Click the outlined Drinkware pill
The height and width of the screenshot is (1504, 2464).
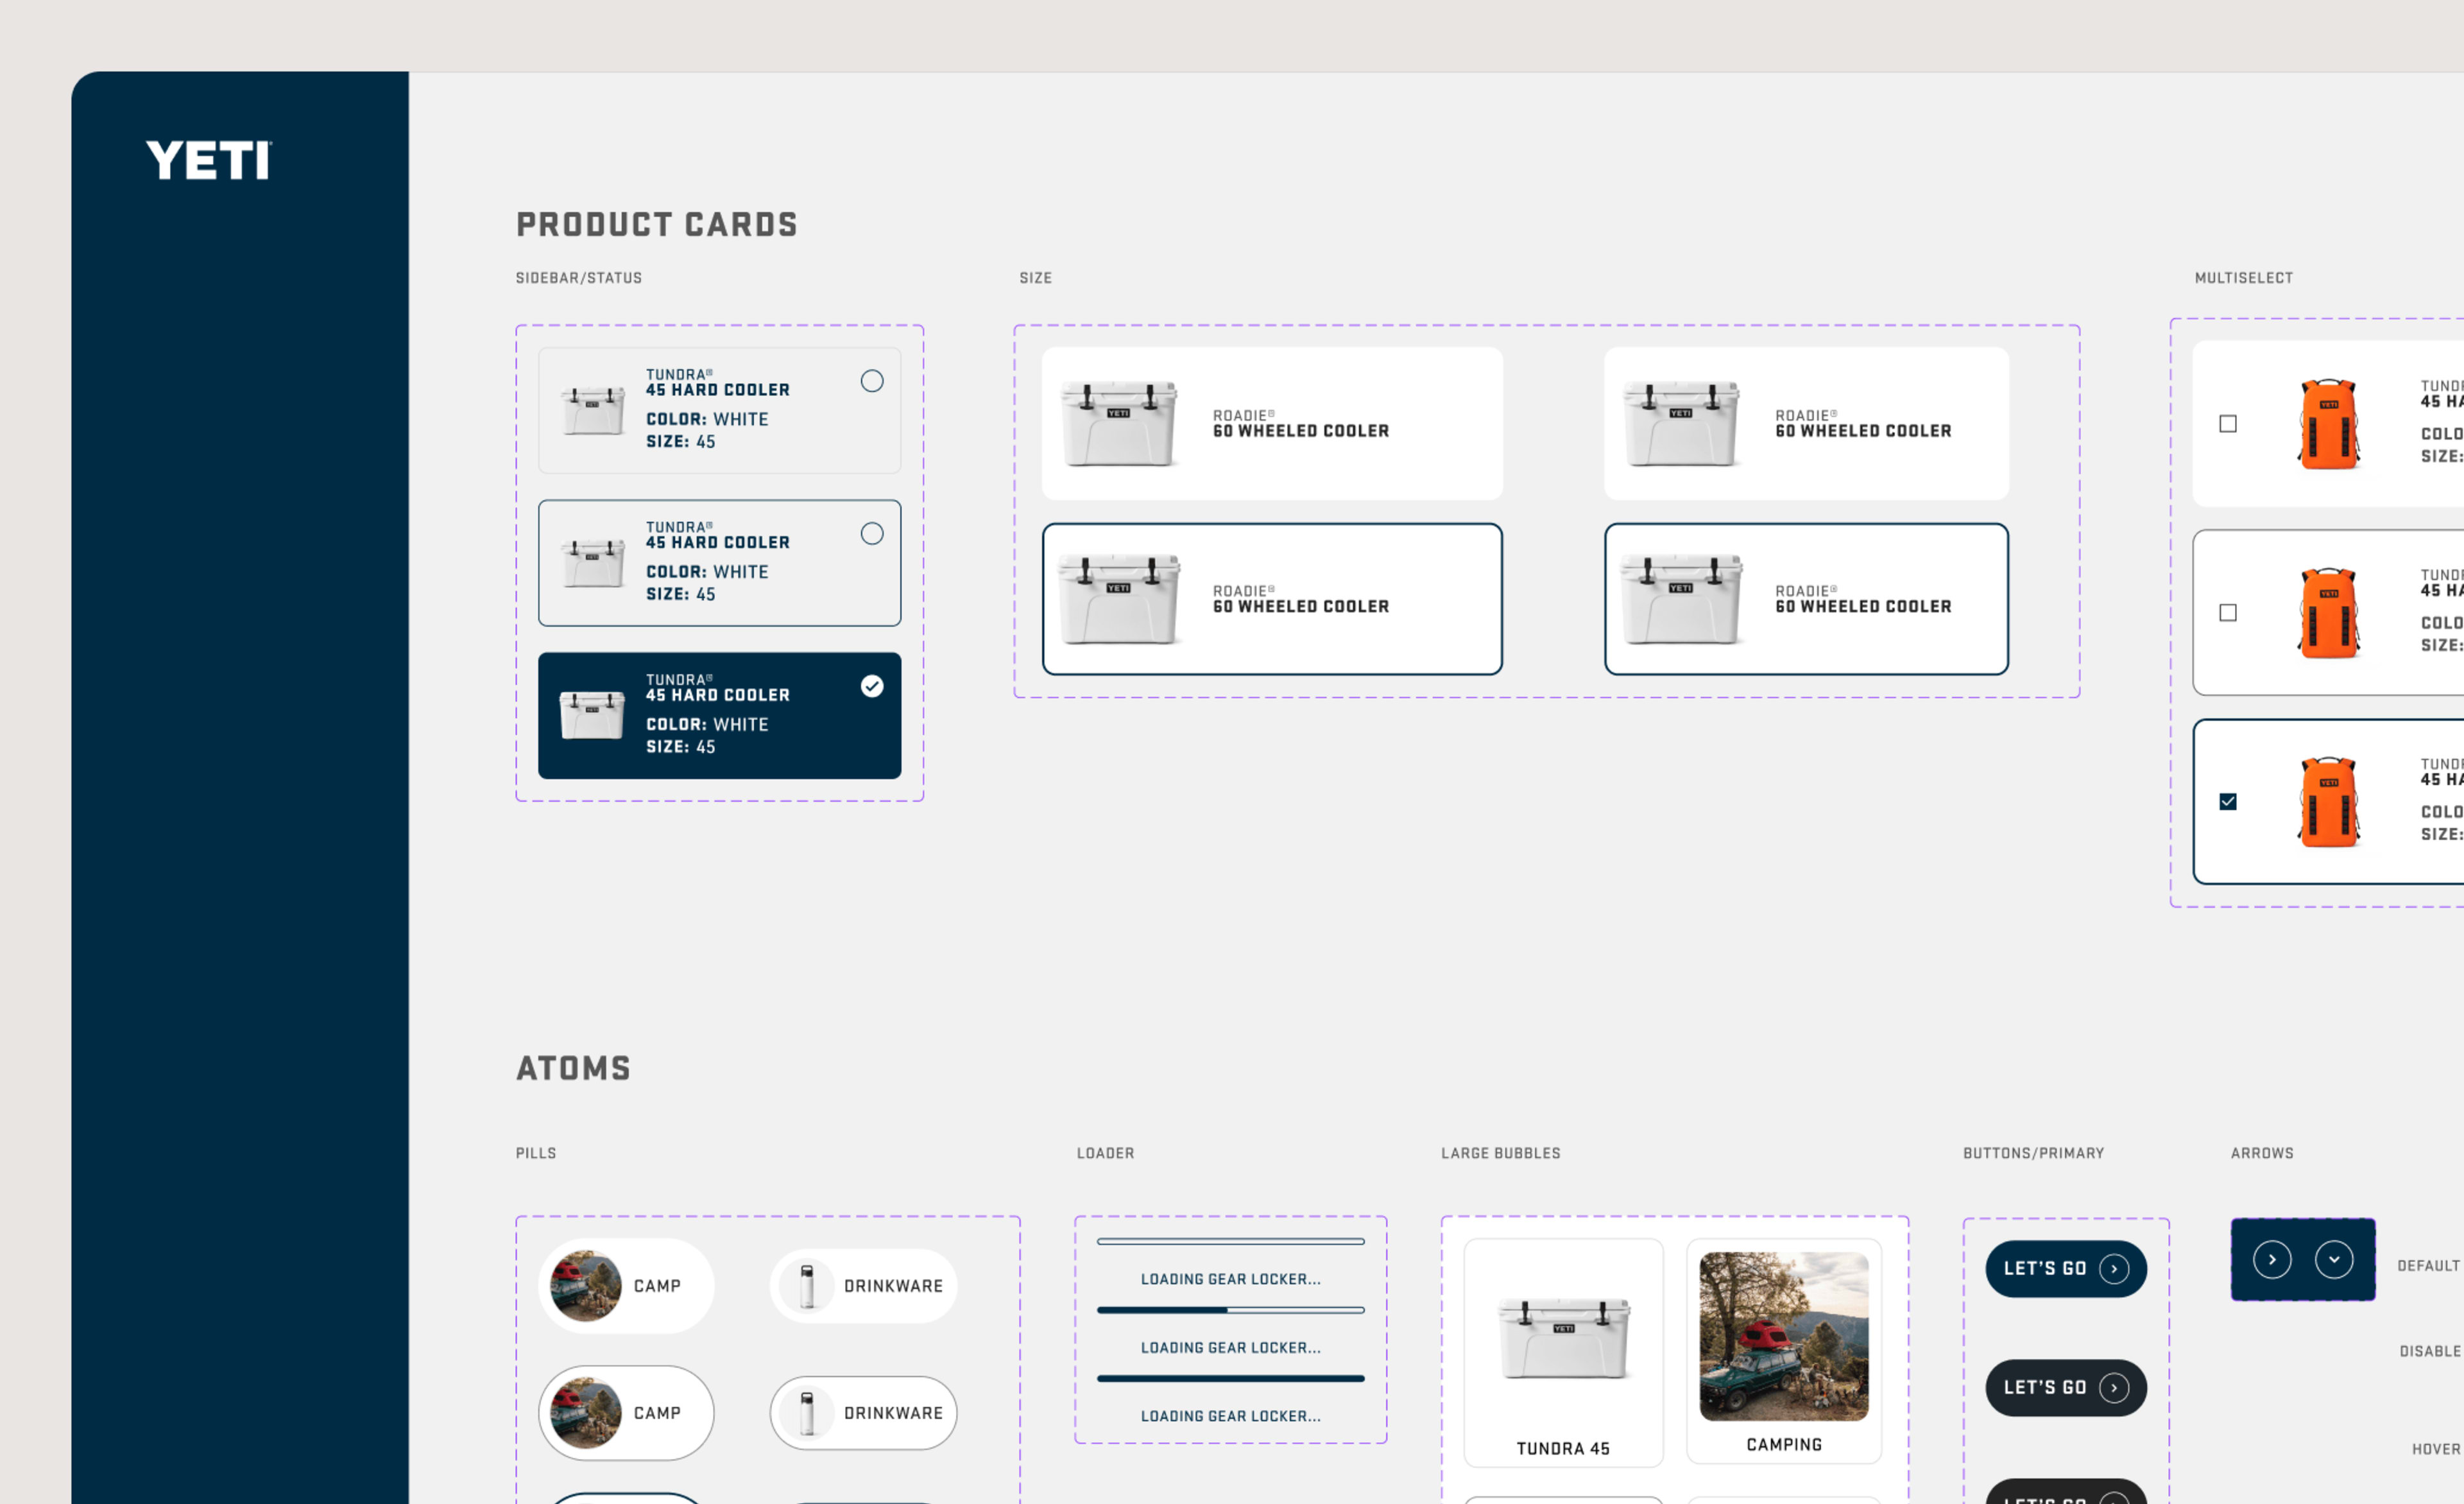point(863,1413)
